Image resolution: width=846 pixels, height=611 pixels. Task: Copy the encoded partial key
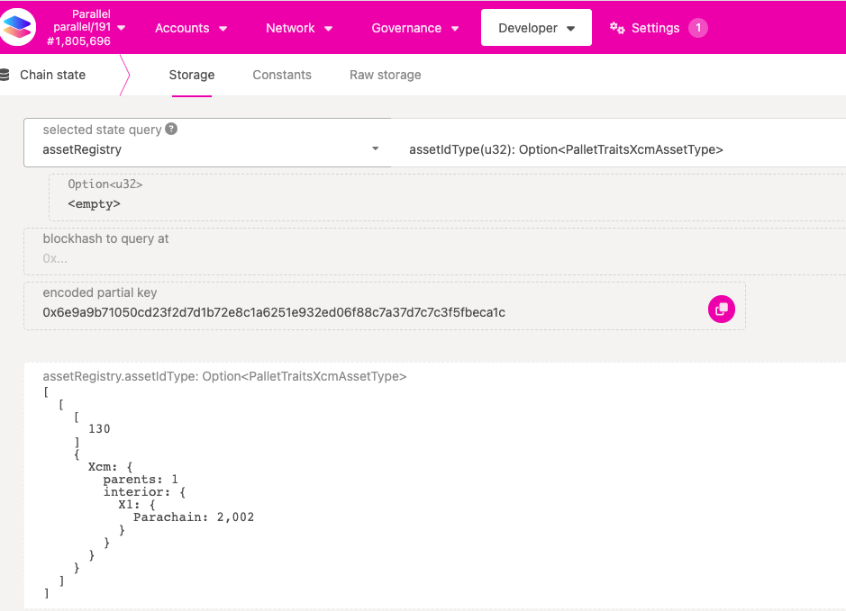(722, 310)
